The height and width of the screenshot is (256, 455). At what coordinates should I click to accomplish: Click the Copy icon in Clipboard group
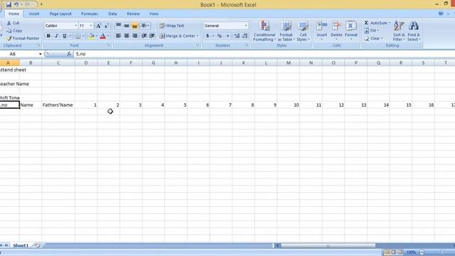pos(9,31)
